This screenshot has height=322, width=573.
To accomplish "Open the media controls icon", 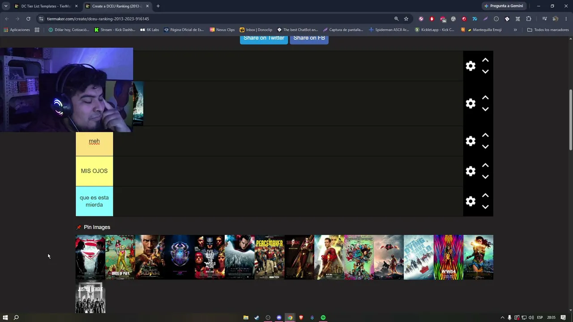I will tap(544, 19).
